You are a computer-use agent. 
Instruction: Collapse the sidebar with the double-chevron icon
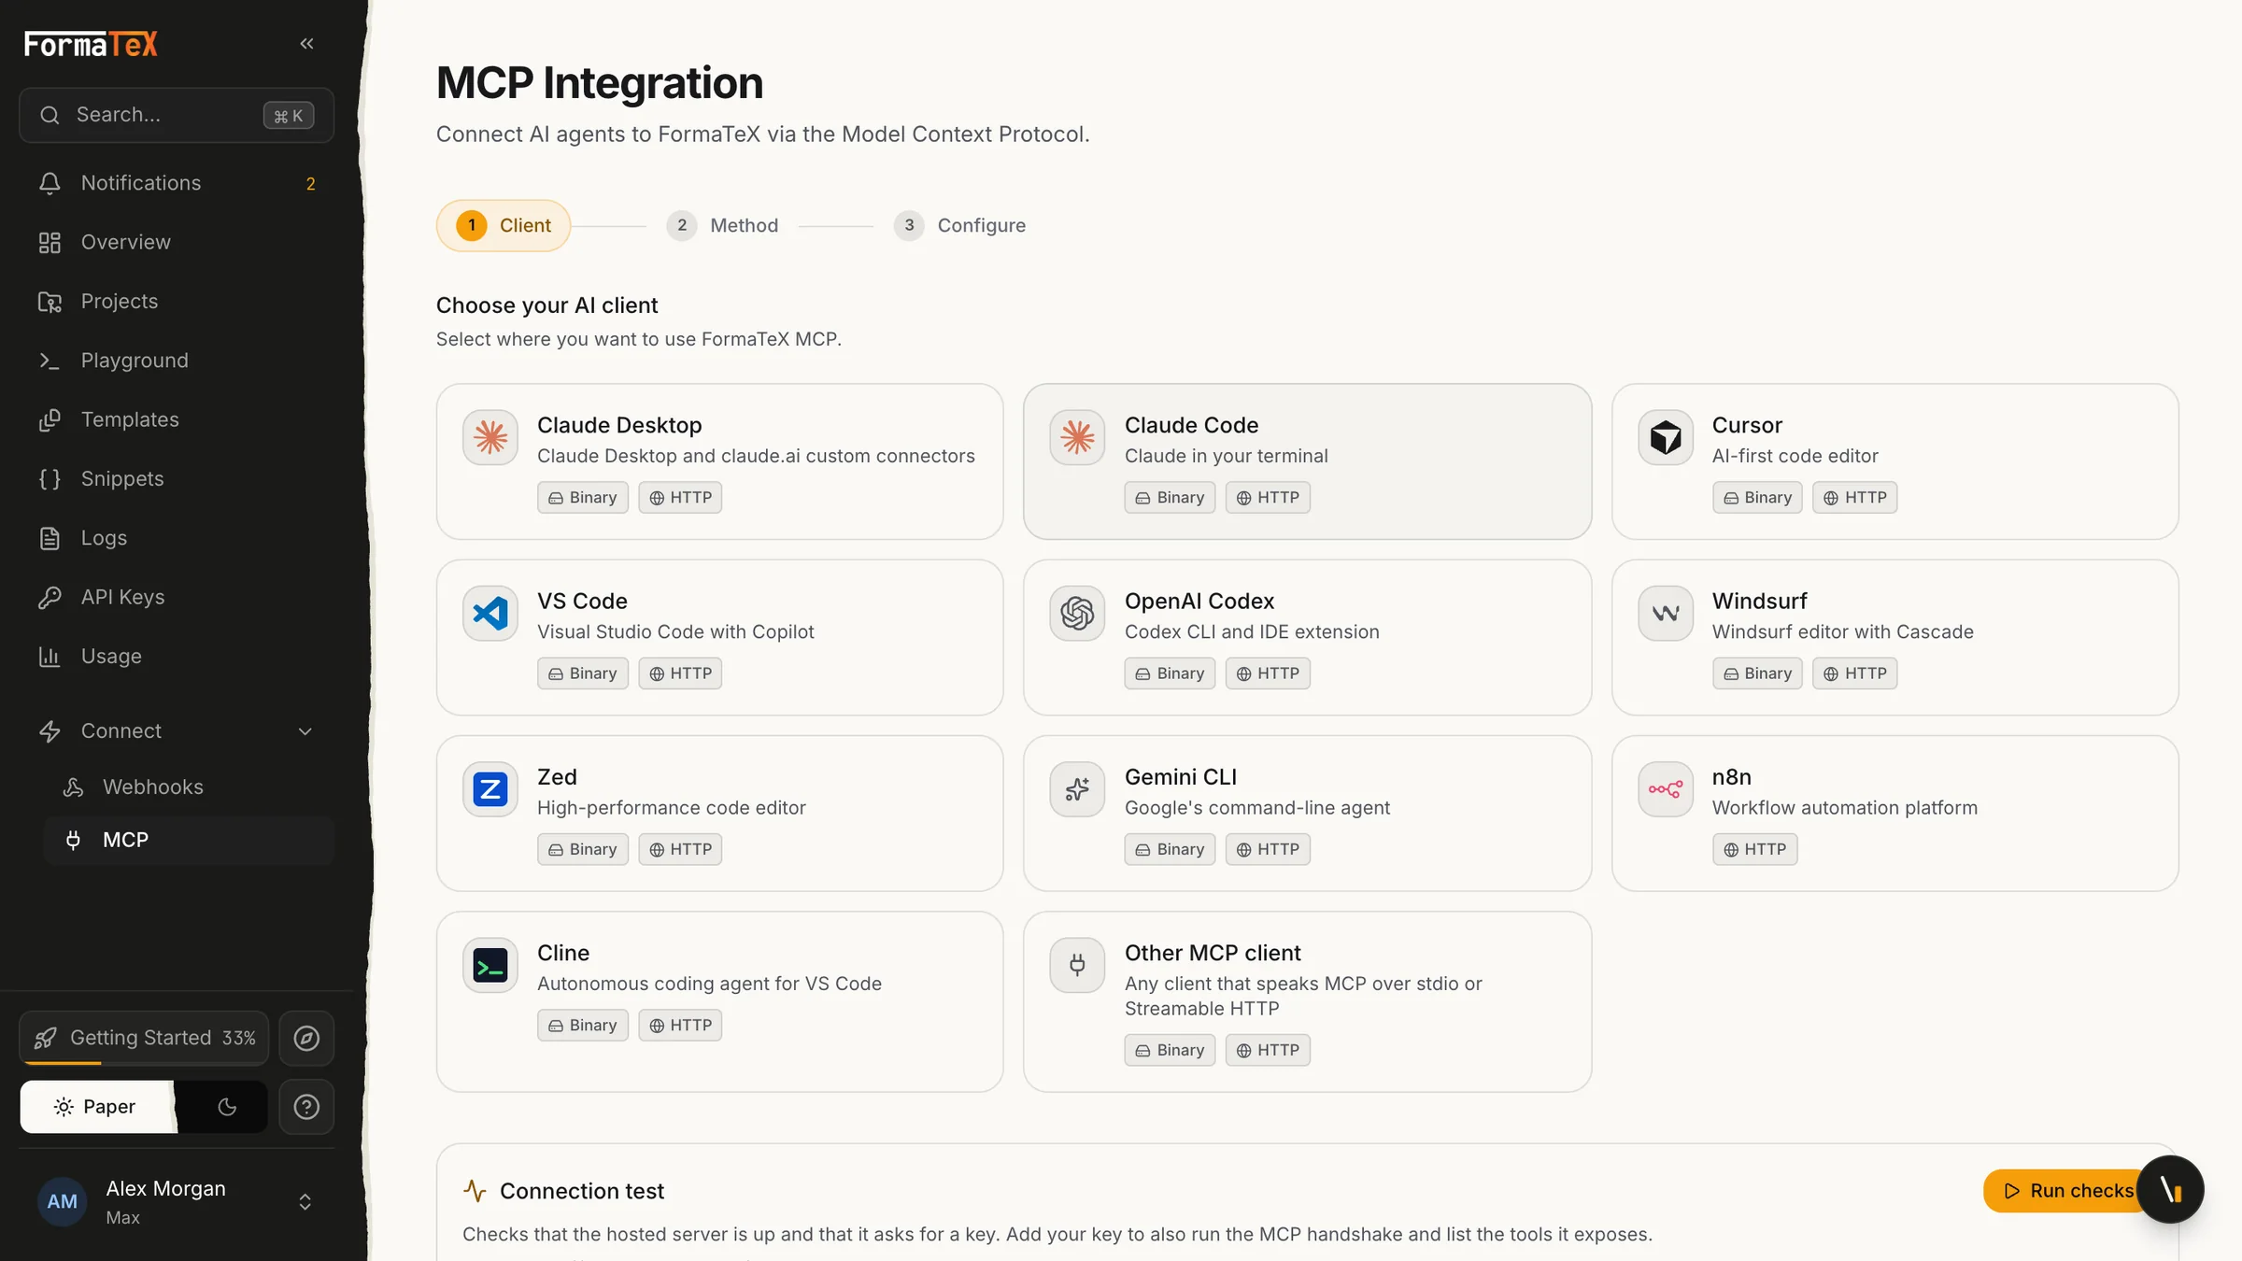[x=306, y=43]
